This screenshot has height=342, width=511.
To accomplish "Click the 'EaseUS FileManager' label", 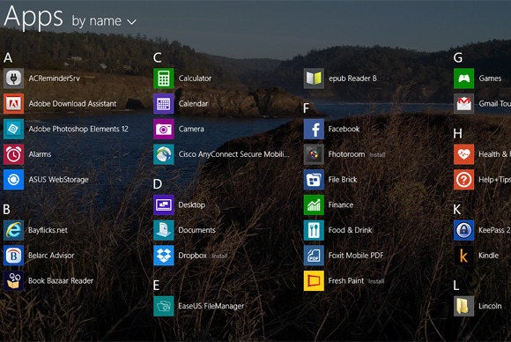I will (x=211, y=306).
